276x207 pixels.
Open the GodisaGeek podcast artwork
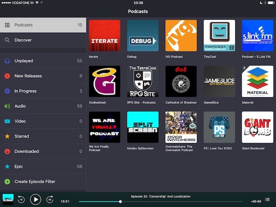[x=104, y=81]
